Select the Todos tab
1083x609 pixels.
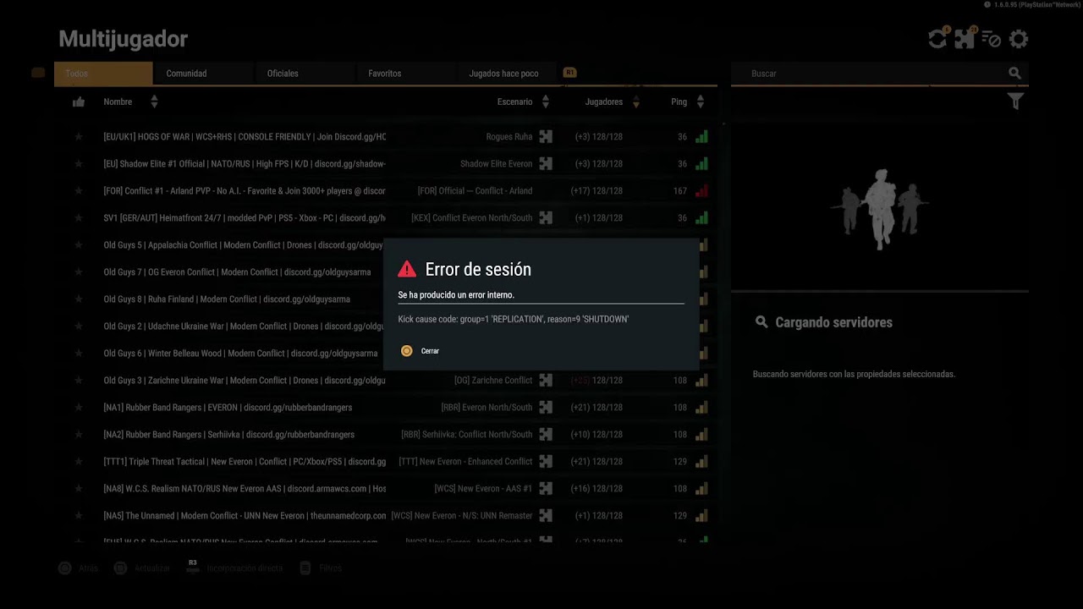tap(103, 74)
